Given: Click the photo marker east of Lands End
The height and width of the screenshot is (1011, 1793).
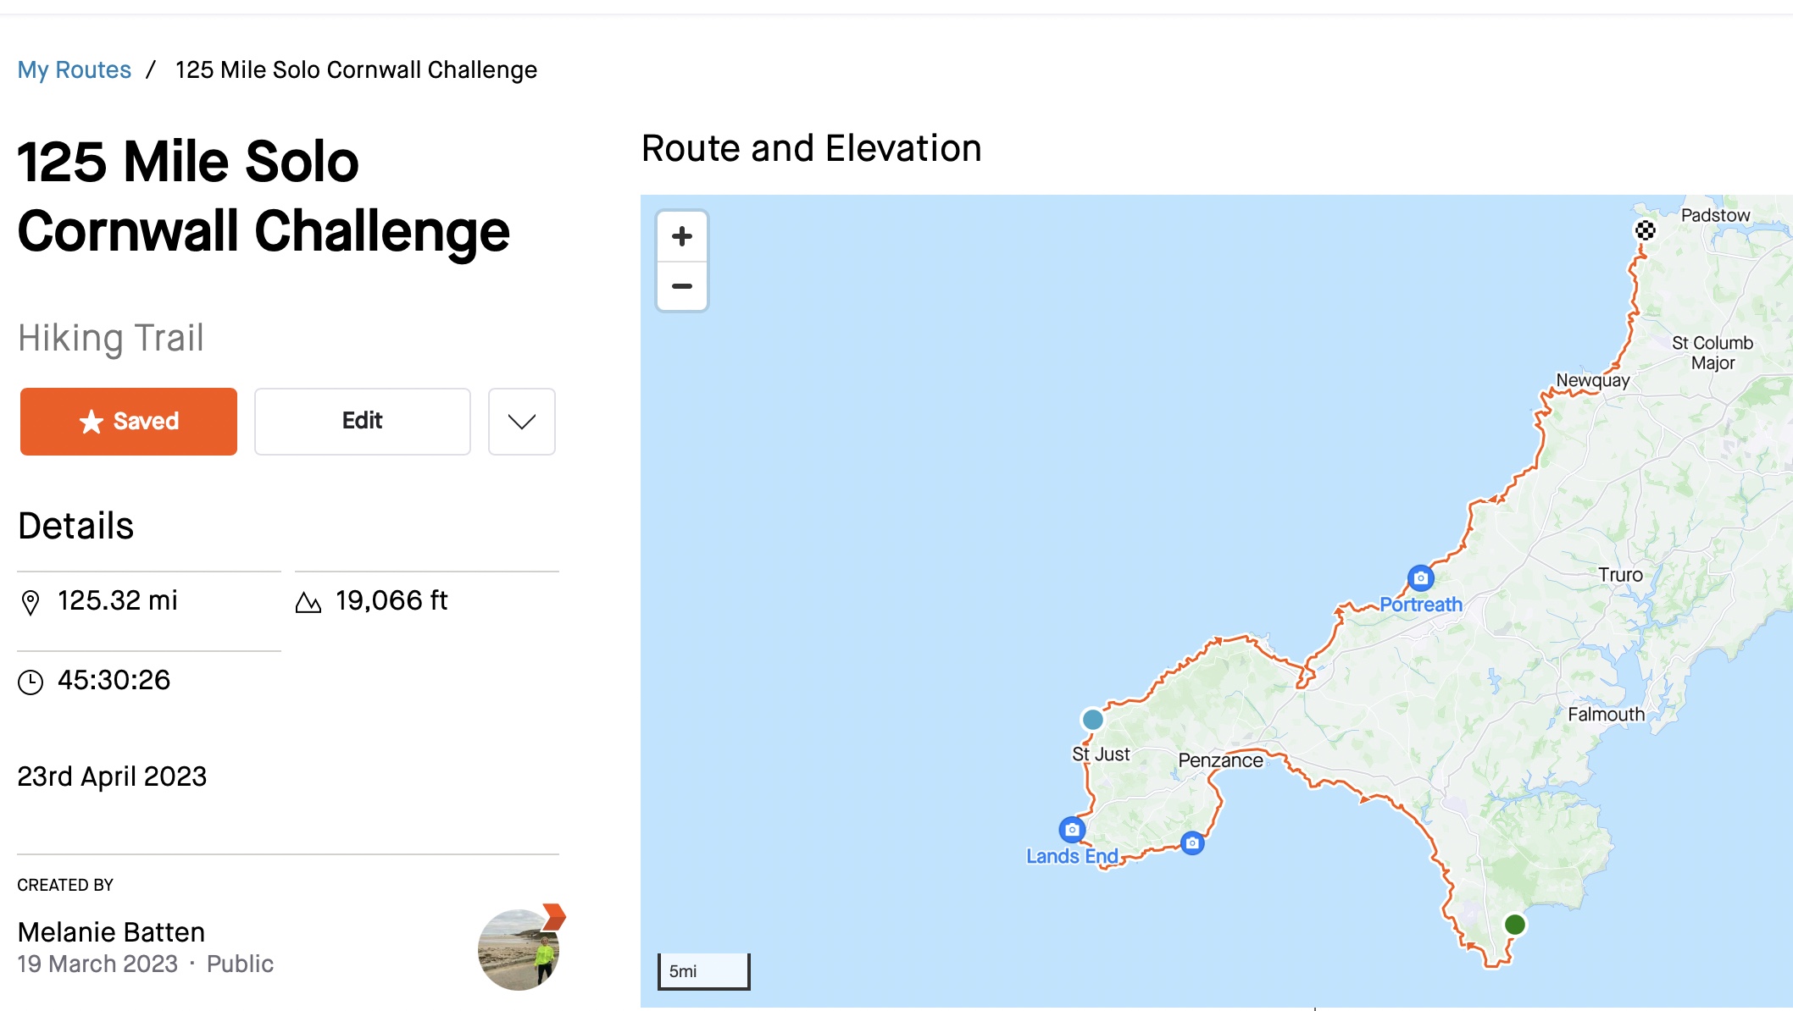Looking at the screenshot, I should point(1192,842).
